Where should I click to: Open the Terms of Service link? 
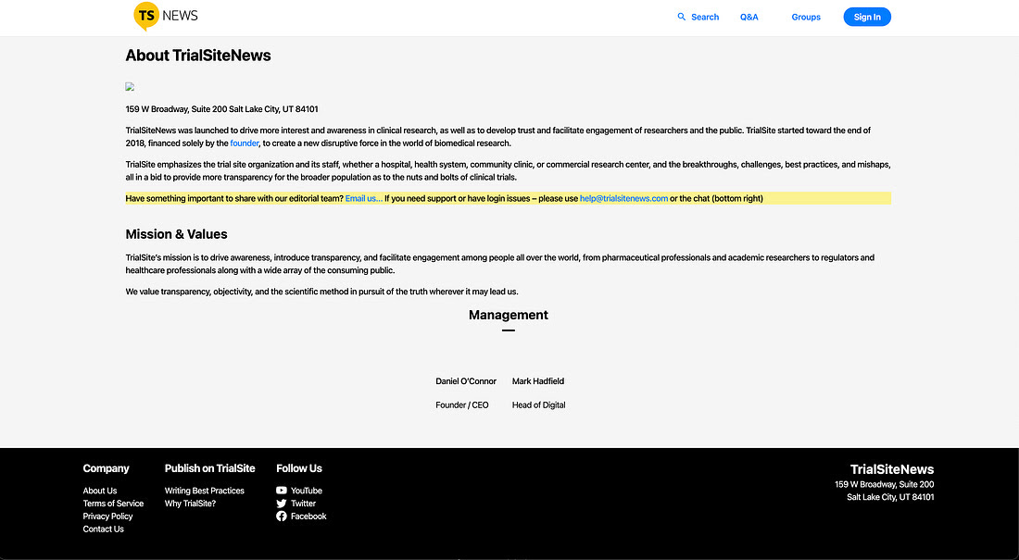click(x=113, y=504)
